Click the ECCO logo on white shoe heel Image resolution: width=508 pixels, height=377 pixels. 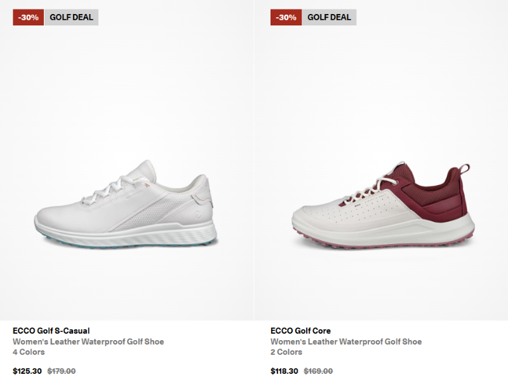(197, 214)
